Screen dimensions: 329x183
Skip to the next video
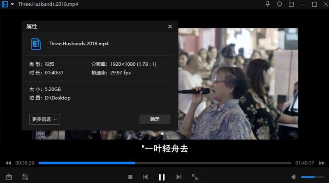pos(178,177)
